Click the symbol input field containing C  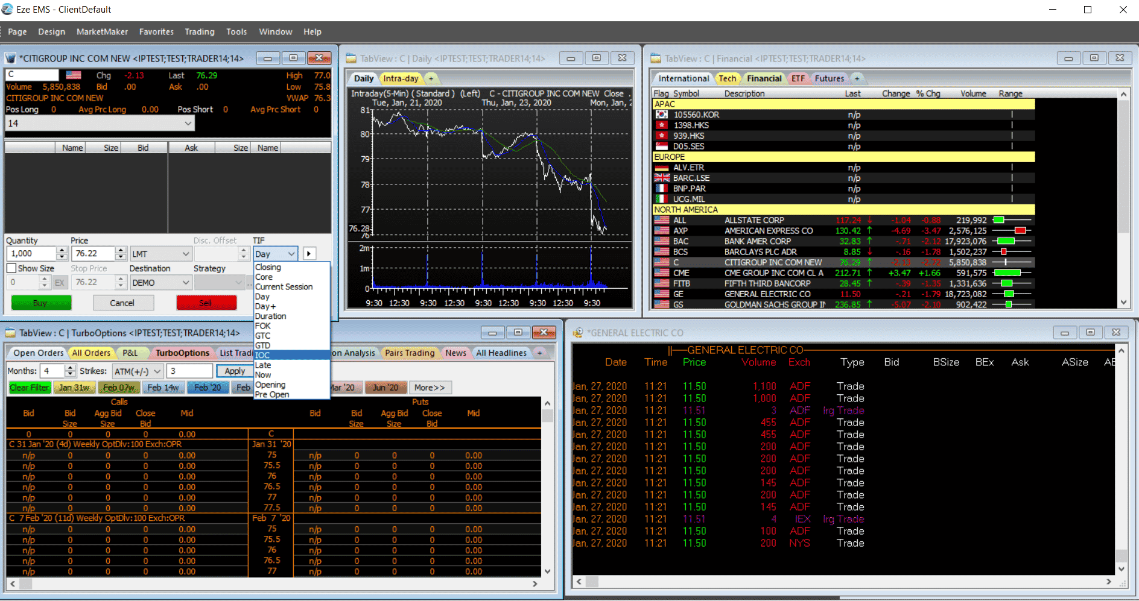[x=32, y=75]
